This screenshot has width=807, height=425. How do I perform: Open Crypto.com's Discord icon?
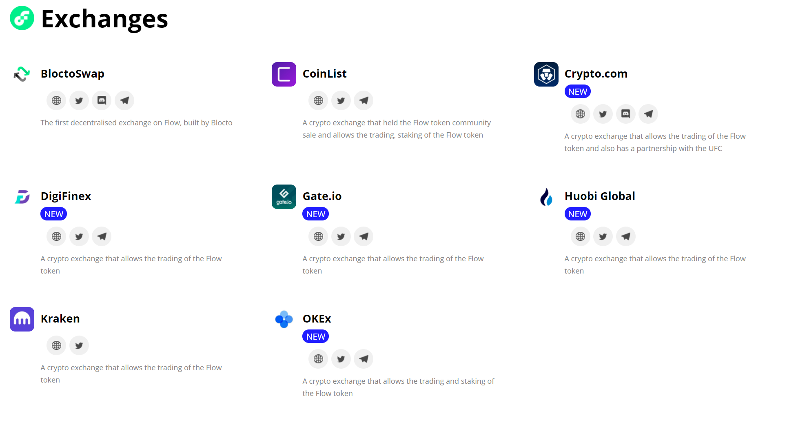tap(625, 114)
